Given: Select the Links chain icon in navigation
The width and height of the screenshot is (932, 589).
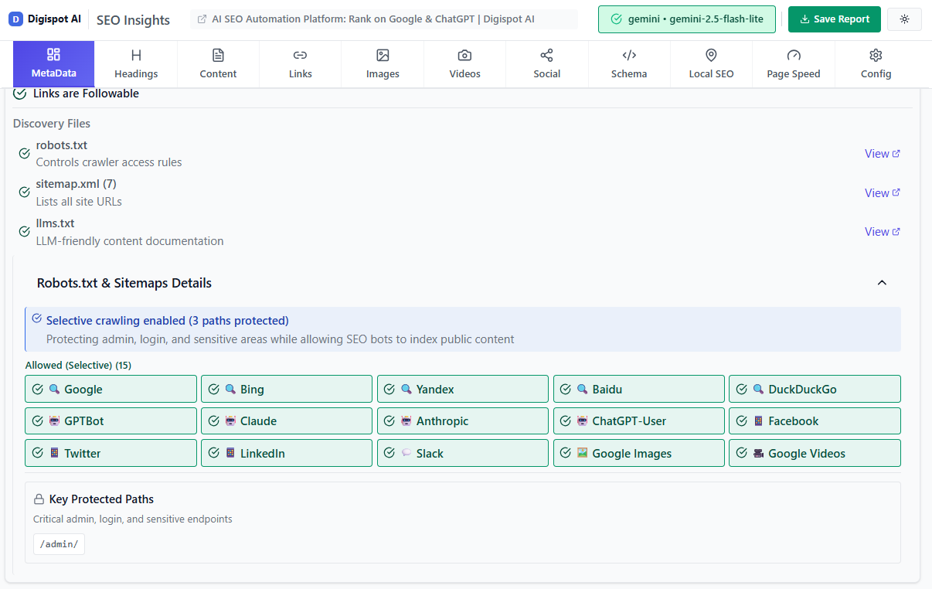Looking at the screenshot, I should coord(300,56).
